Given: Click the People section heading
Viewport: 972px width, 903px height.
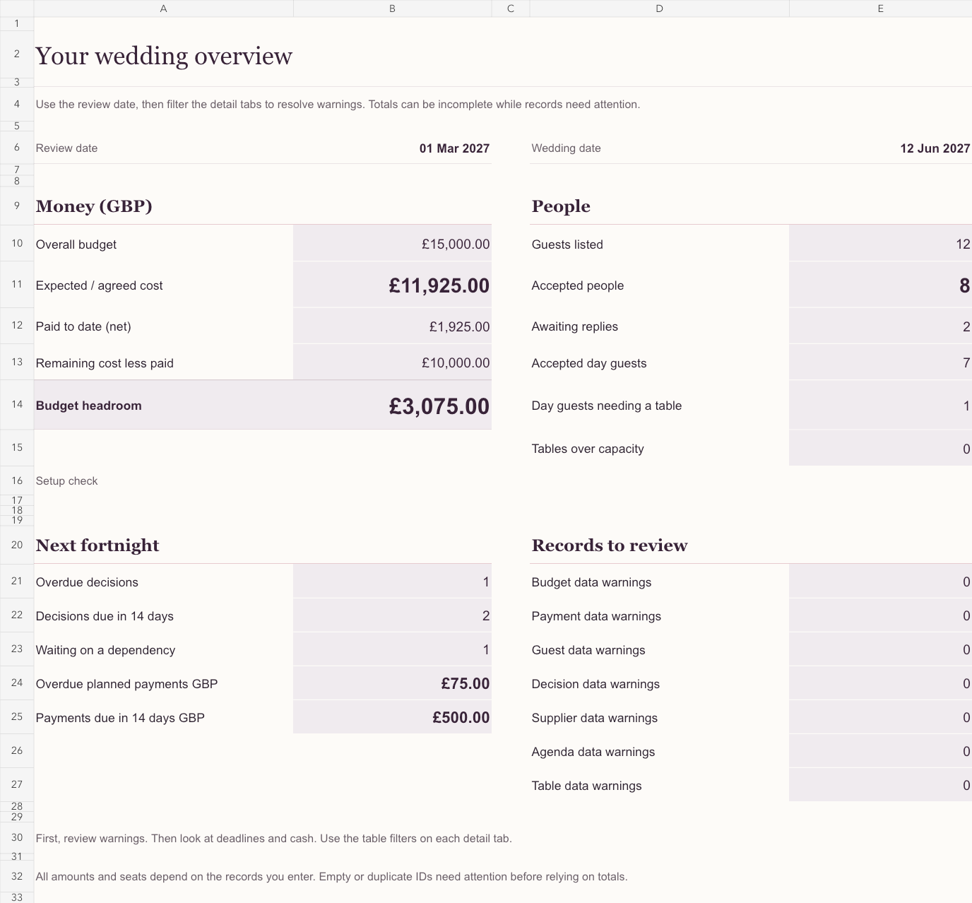Looking at the screenshot, I should pyautogui.click(x=561, y=206).
